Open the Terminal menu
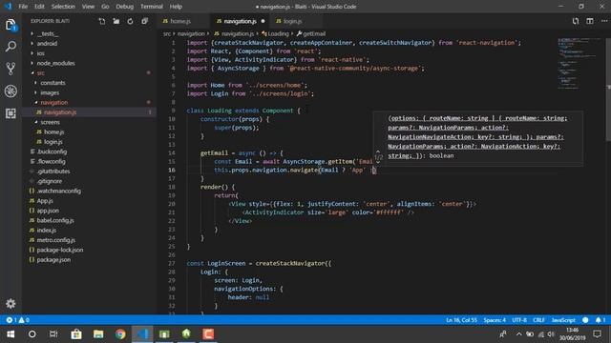611x343 pixels. click(x=152, y=7)
